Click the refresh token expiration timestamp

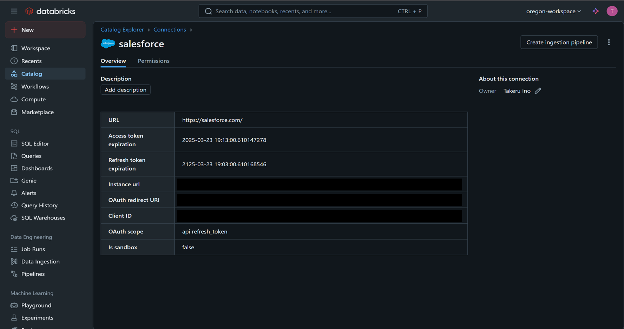(224, 164)
